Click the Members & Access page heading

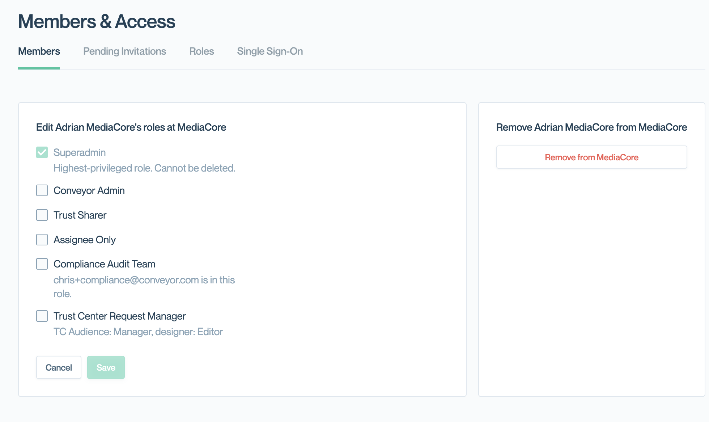97,21
